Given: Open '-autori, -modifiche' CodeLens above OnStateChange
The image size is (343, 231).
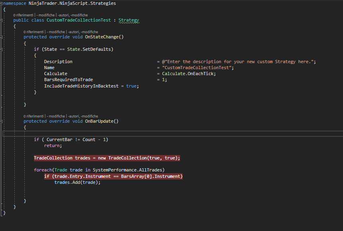Looking at the screenshot, I should (83, 32).
